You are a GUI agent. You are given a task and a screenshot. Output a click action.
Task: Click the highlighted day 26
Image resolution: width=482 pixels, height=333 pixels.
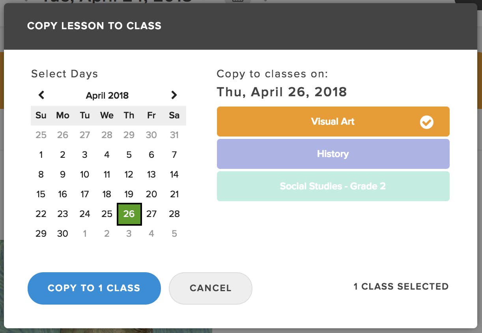tap(129, 214)
